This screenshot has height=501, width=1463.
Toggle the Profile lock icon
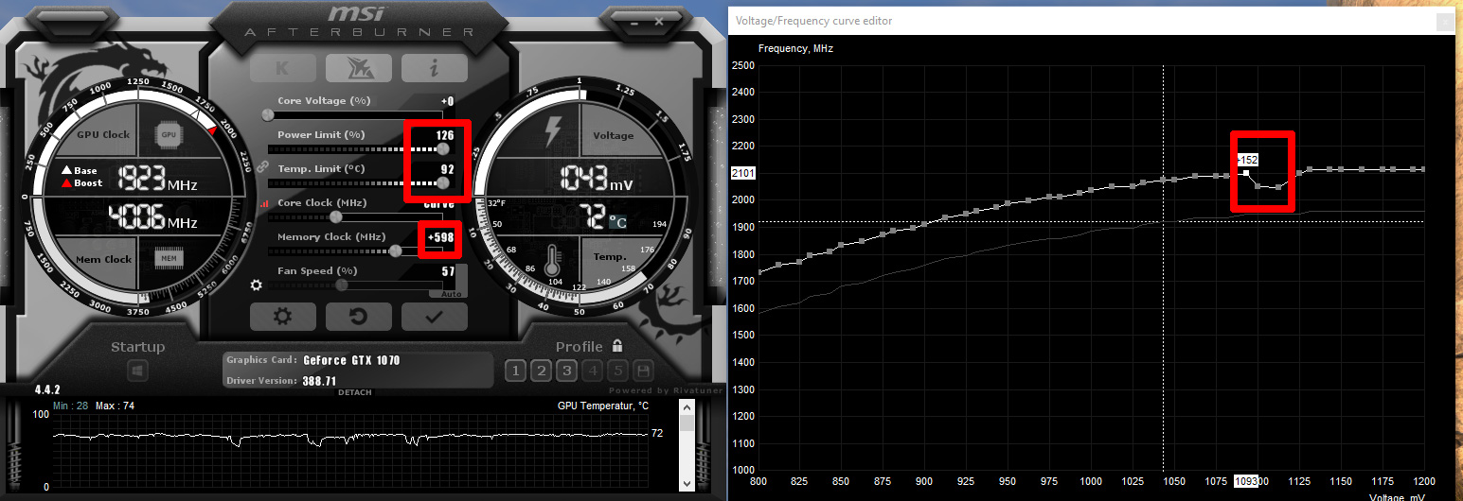pyautogui.click(x=617, y=346)
